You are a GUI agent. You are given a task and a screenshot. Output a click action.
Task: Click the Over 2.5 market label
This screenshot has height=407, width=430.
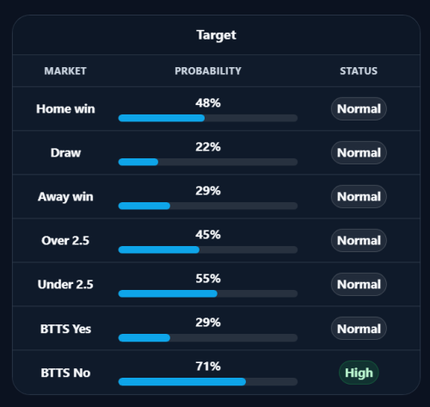click(65, 240)
